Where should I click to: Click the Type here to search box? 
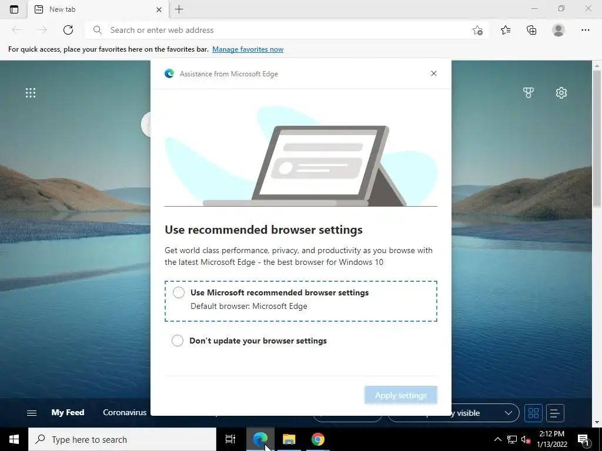(122, 439)
